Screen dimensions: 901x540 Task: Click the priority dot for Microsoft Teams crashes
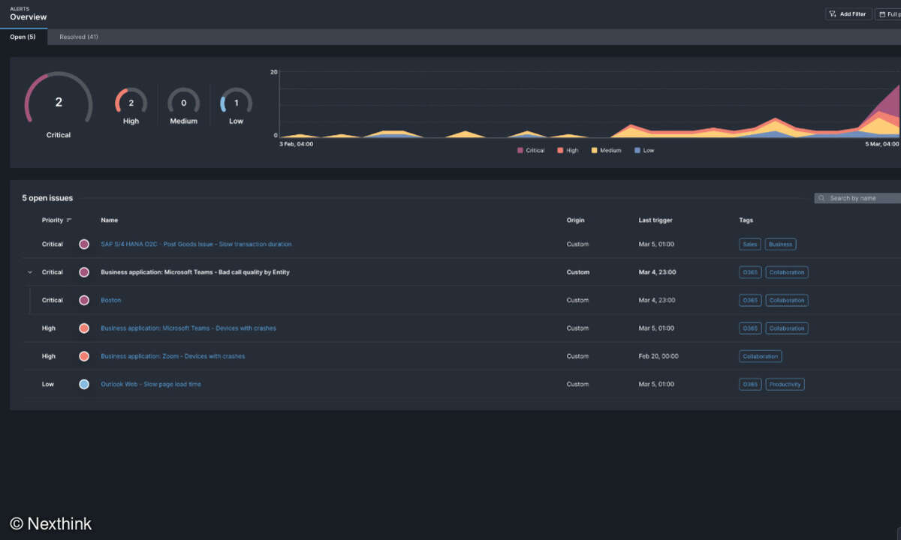point(84,328)
